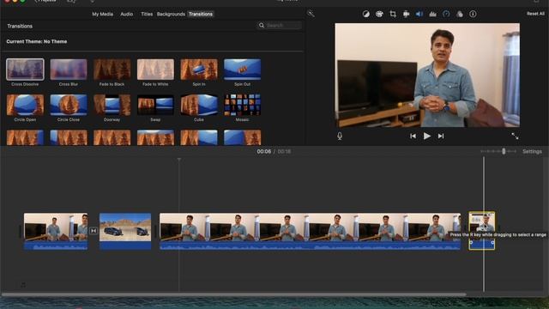Open the volume adjustment tool
Screen dimensions: 549x309
419,14
